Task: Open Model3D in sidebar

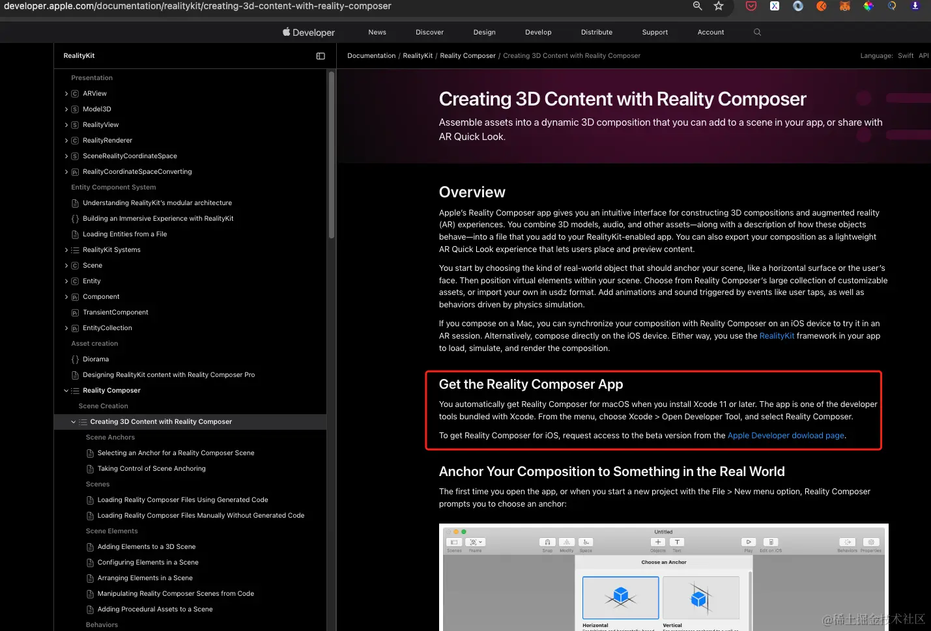Action: 96,109
